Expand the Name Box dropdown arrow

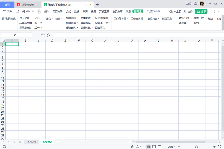31,36
